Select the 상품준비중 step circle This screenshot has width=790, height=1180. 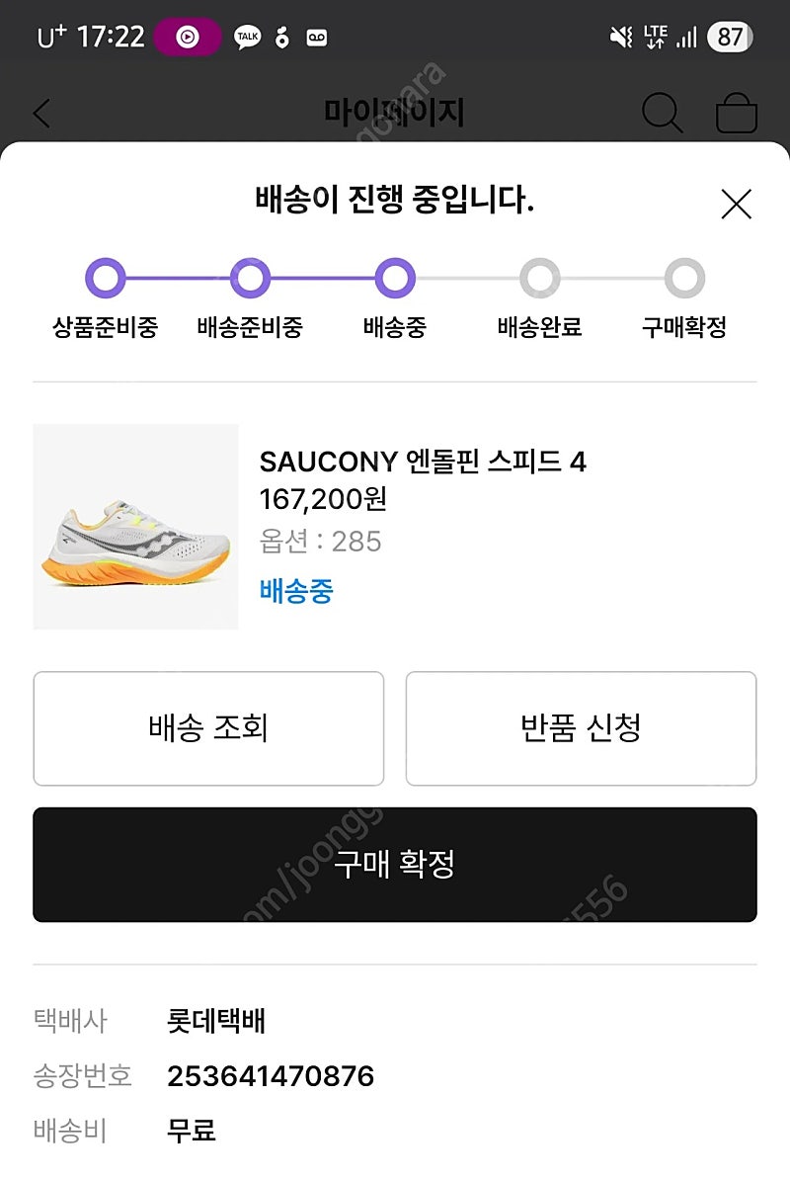[106, 278]
